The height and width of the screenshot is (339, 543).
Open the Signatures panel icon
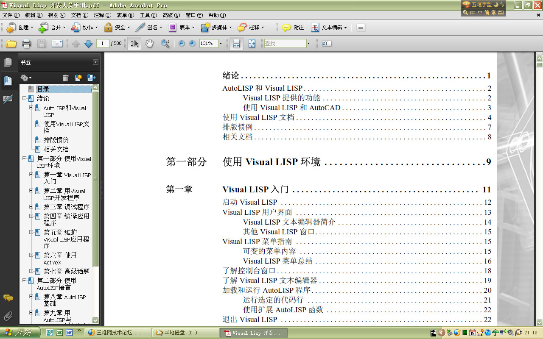point(8,100)
